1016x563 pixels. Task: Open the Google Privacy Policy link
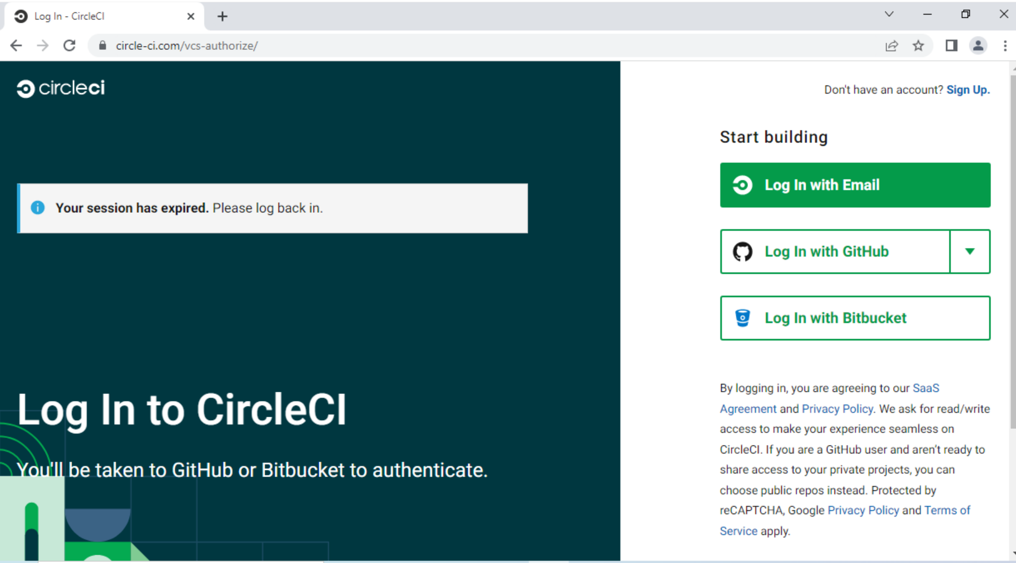pyautogui.click(x=863, y=510)
